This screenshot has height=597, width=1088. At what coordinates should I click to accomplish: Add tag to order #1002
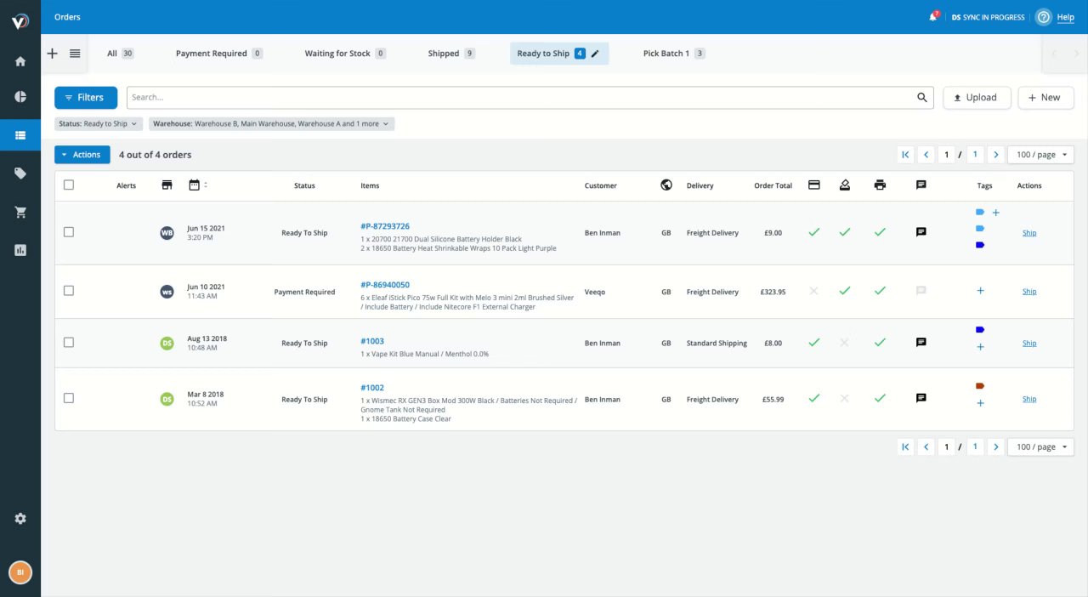coord(980,403)
